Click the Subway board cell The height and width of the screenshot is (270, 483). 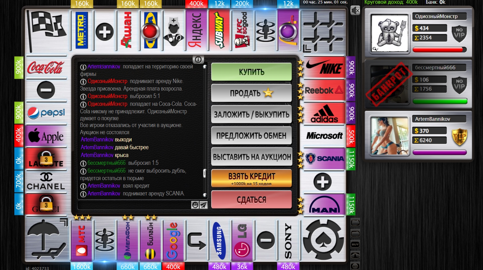click(x=219, y=31)
